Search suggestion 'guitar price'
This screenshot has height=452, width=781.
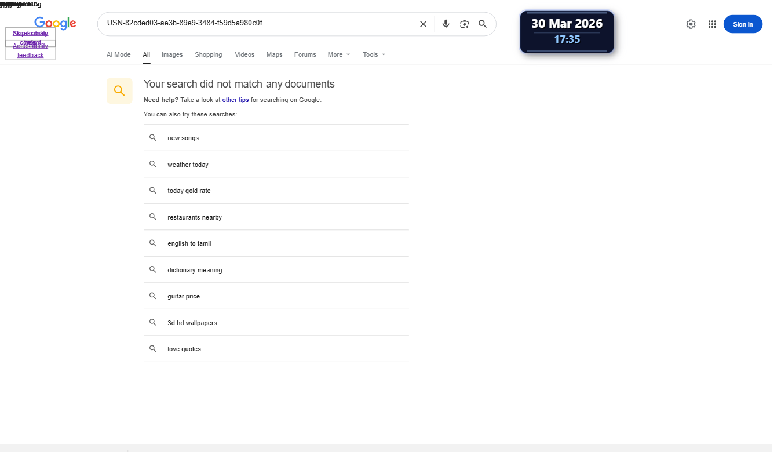(x=276, y=296)
